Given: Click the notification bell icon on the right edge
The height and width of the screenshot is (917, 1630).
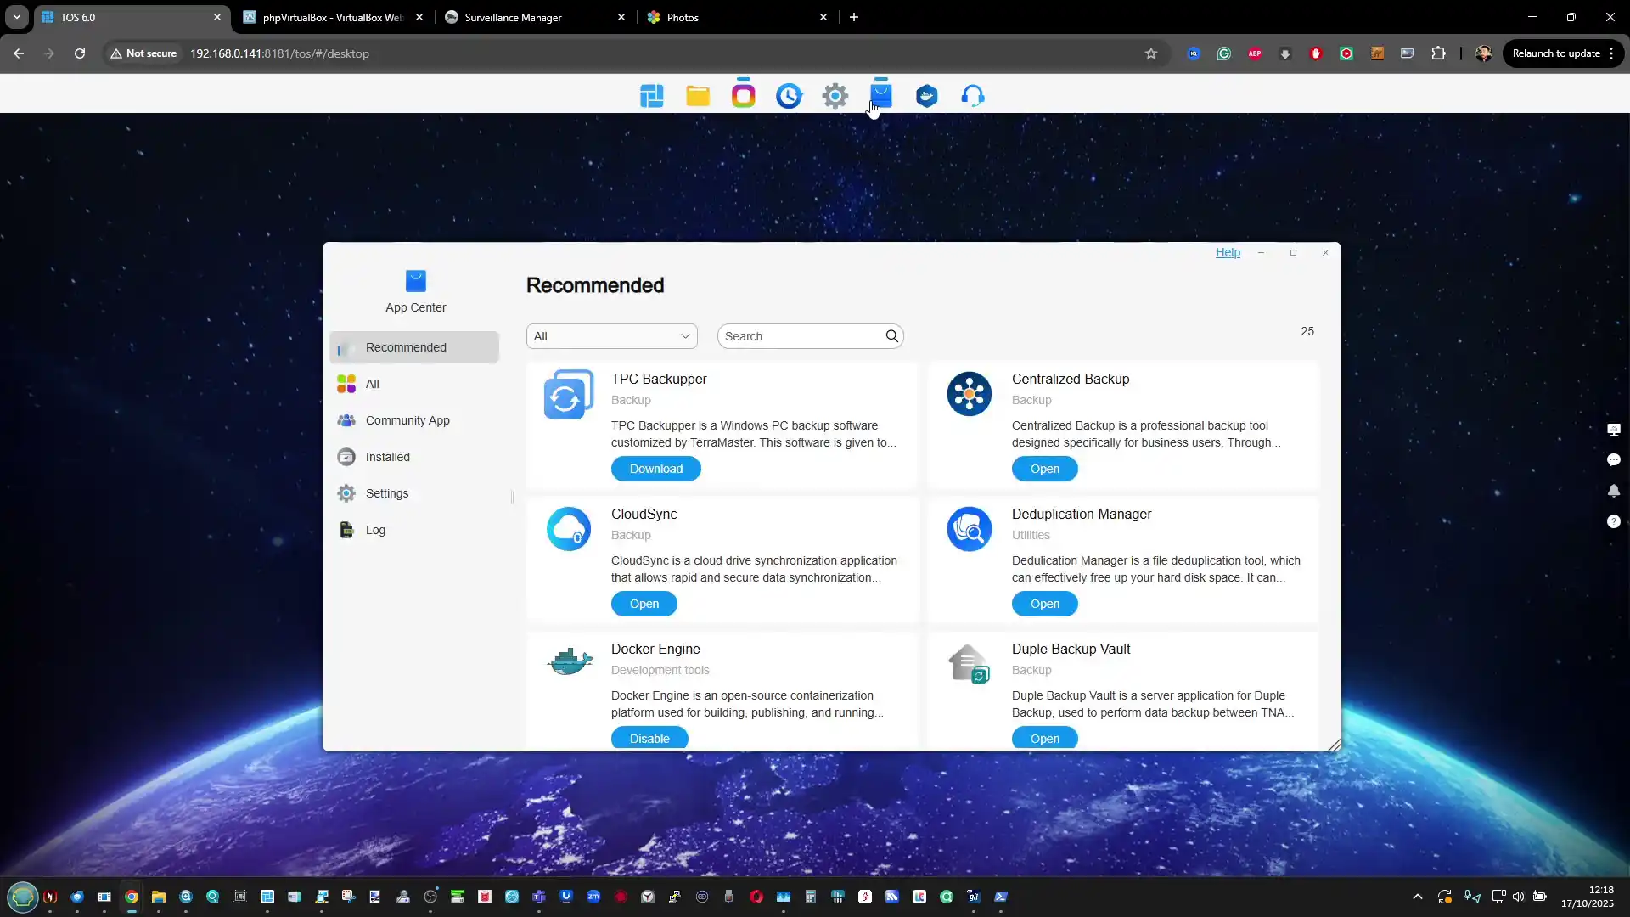Looking at the screenshot, I should [x=1614, y=491].
